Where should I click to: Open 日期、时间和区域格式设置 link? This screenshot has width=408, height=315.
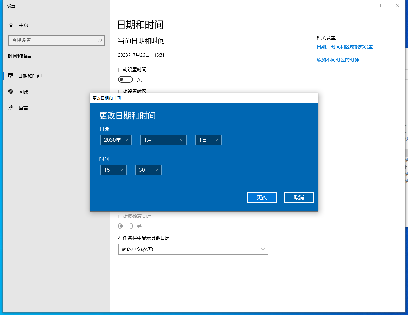pyautogui.click(x=345, y=47)
